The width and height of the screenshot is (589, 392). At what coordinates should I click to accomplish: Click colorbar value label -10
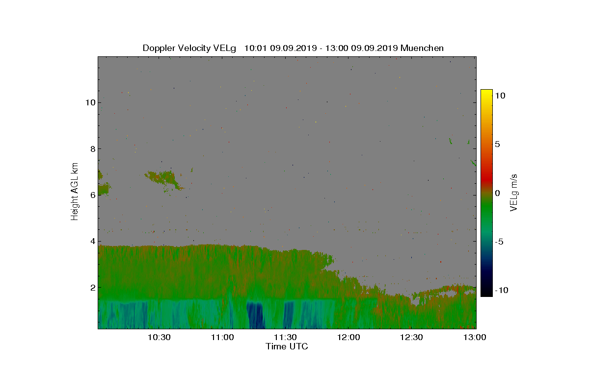click(501, 290)
